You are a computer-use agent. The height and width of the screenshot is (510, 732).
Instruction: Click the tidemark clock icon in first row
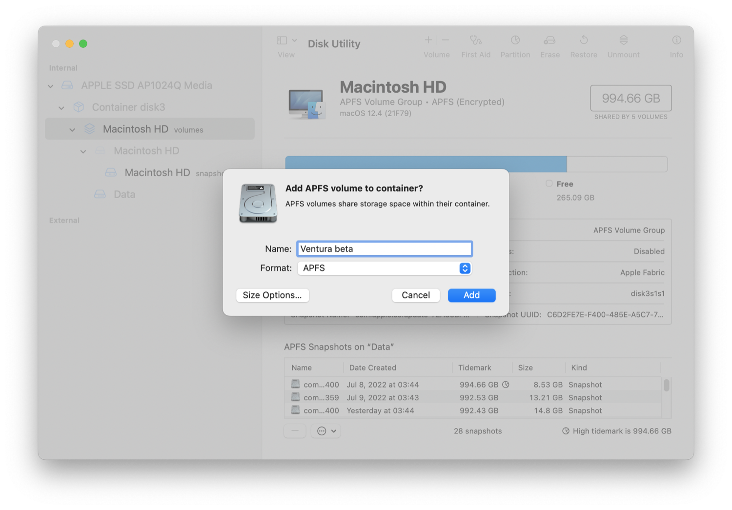point(506,385)
